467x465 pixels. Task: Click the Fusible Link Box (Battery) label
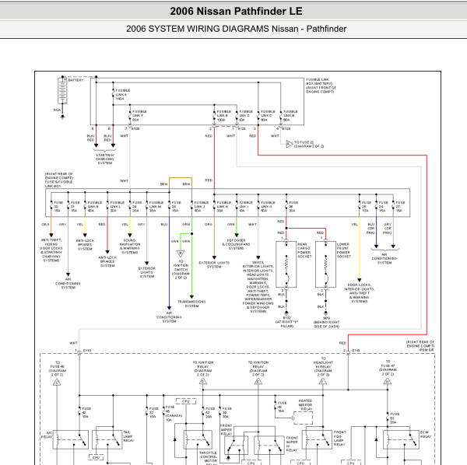[x=325, y=86]
